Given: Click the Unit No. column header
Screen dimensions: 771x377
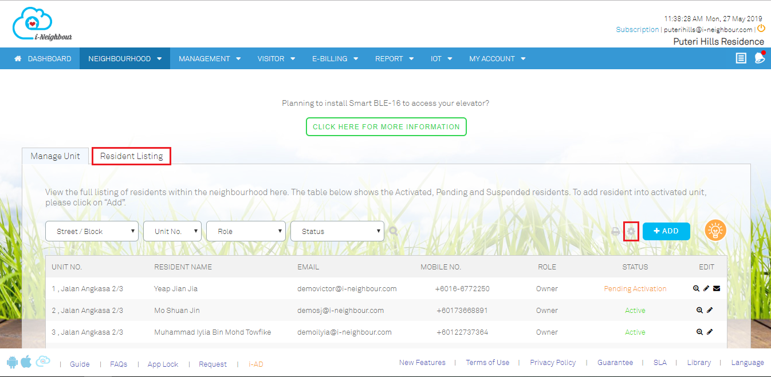Looking at the screenshot, I should click(66, 267).
